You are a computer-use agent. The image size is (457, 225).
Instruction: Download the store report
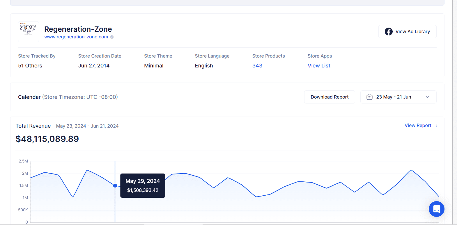330,97
